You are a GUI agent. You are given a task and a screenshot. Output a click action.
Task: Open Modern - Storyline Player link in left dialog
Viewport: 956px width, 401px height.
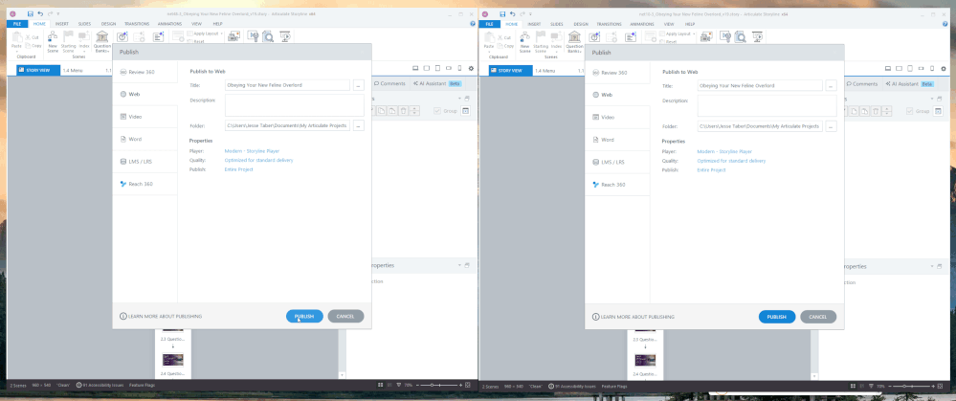[x=252, y=150]
